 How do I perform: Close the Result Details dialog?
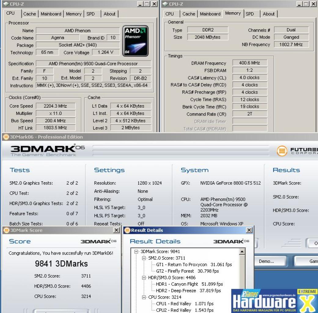[249, 230]
